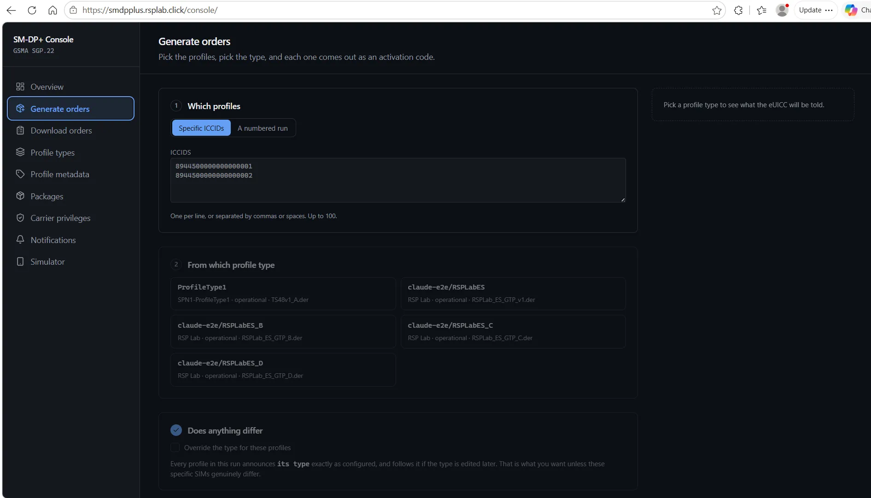871x498 pixels.
Task: Open Profile metadata section
Action: 70,174
